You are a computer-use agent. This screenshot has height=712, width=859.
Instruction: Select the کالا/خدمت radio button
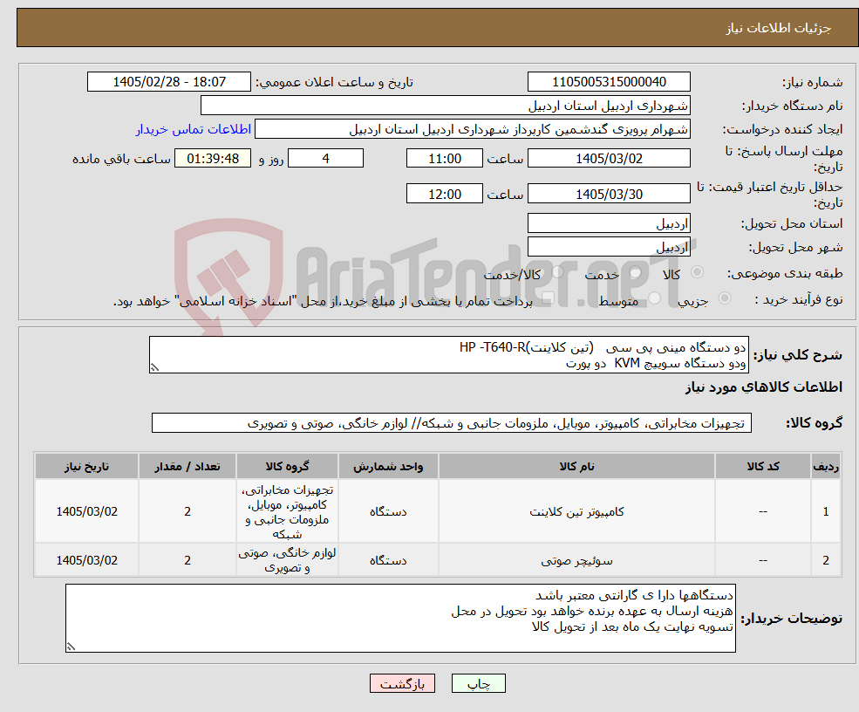click(x=558, y=272)
